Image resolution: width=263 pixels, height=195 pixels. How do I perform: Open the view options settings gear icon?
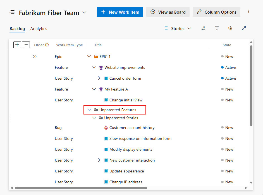click(230, 28)
